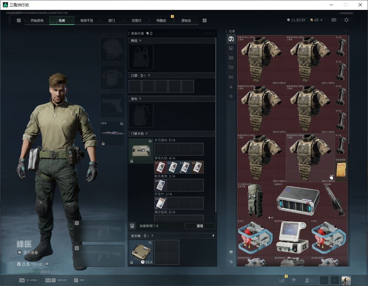
Task: Select the GTI heavy backpack in stash
Action: pyautogui.click(x=255, y=201)
